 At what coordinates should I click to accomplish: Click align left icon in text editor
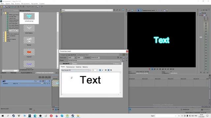tap(106, 70)
